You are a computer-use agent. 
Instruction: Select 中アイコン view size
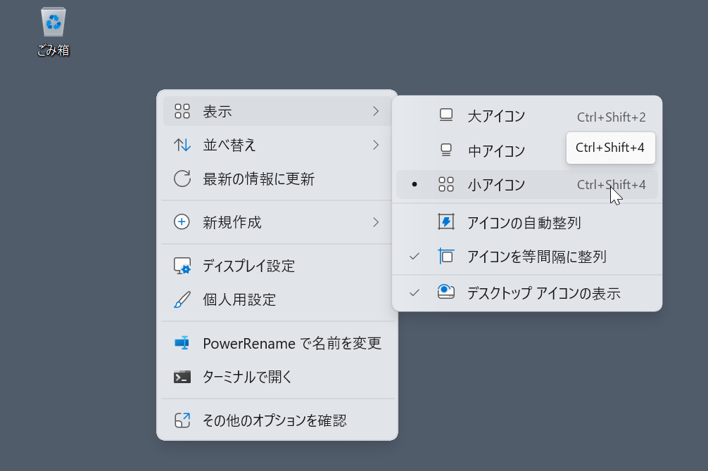pos(496,150)
